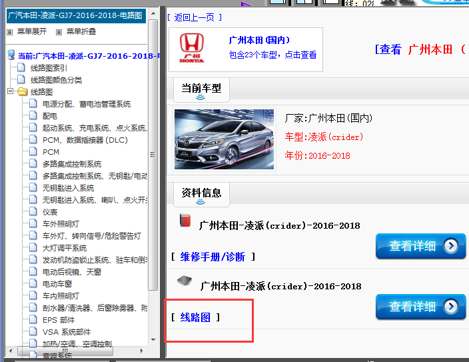The image size is (469, 362).
Task: Click the red book icon above 维修手册/诊断
Action: click(185, 221)
